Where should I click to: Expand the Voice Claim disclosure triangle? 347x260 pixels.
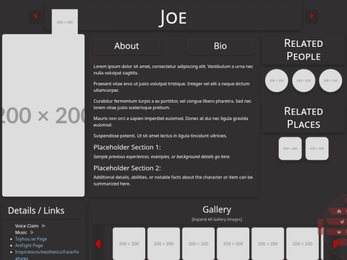click(44, 226)
